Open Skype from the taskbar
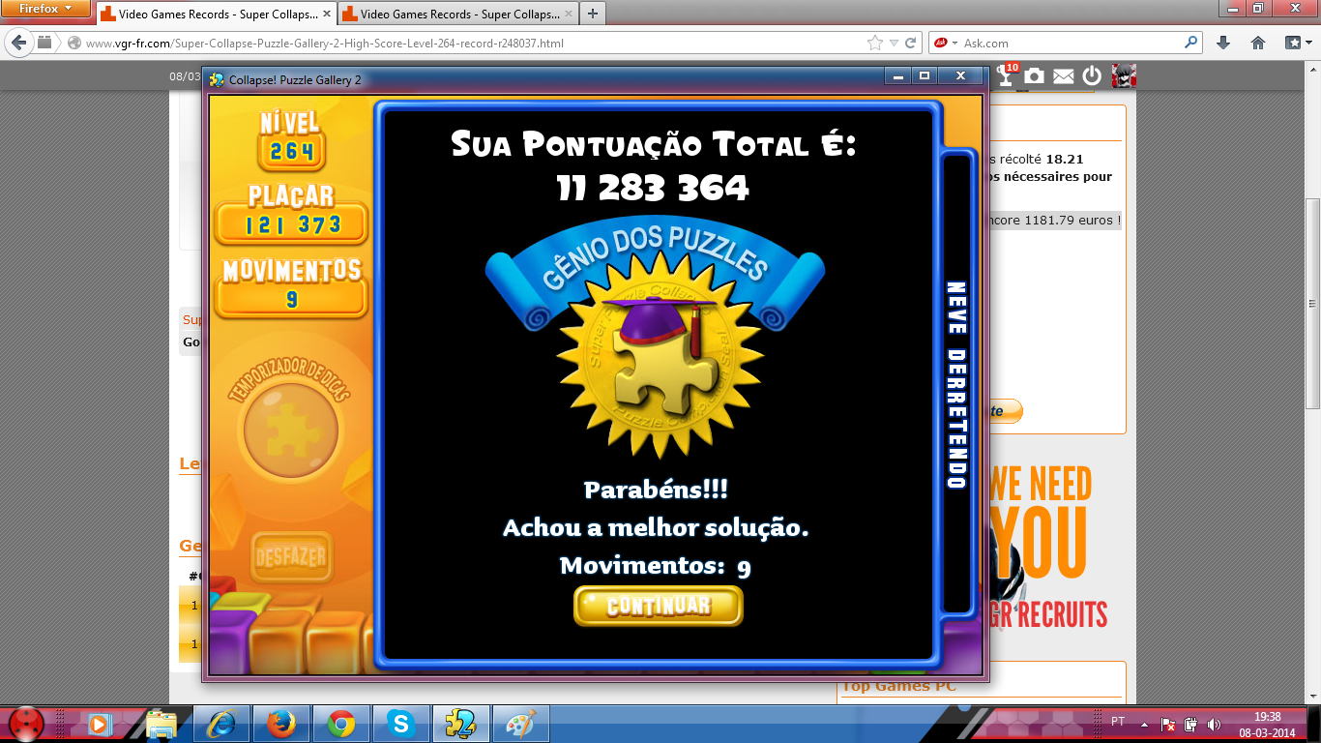The image size is (1321, 743). 401,723
